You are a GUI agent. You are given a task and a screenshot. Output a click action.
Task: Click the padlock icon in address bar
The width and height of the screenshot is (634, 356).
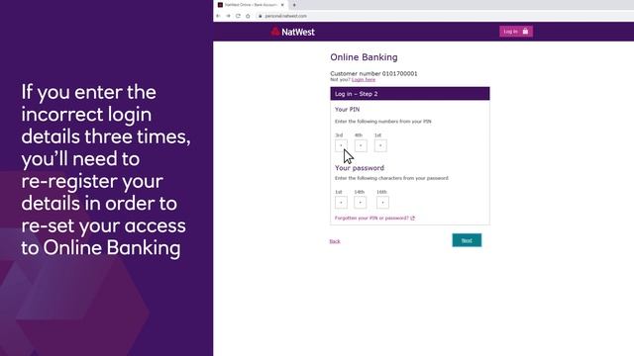click(x=261, y=16)
